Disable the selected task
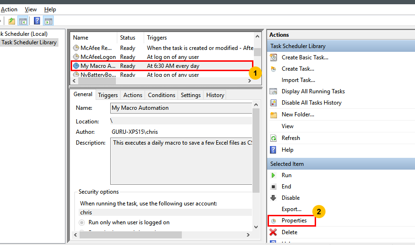Image resolution: width=415 pixels, height=245 pixels. 291,198
